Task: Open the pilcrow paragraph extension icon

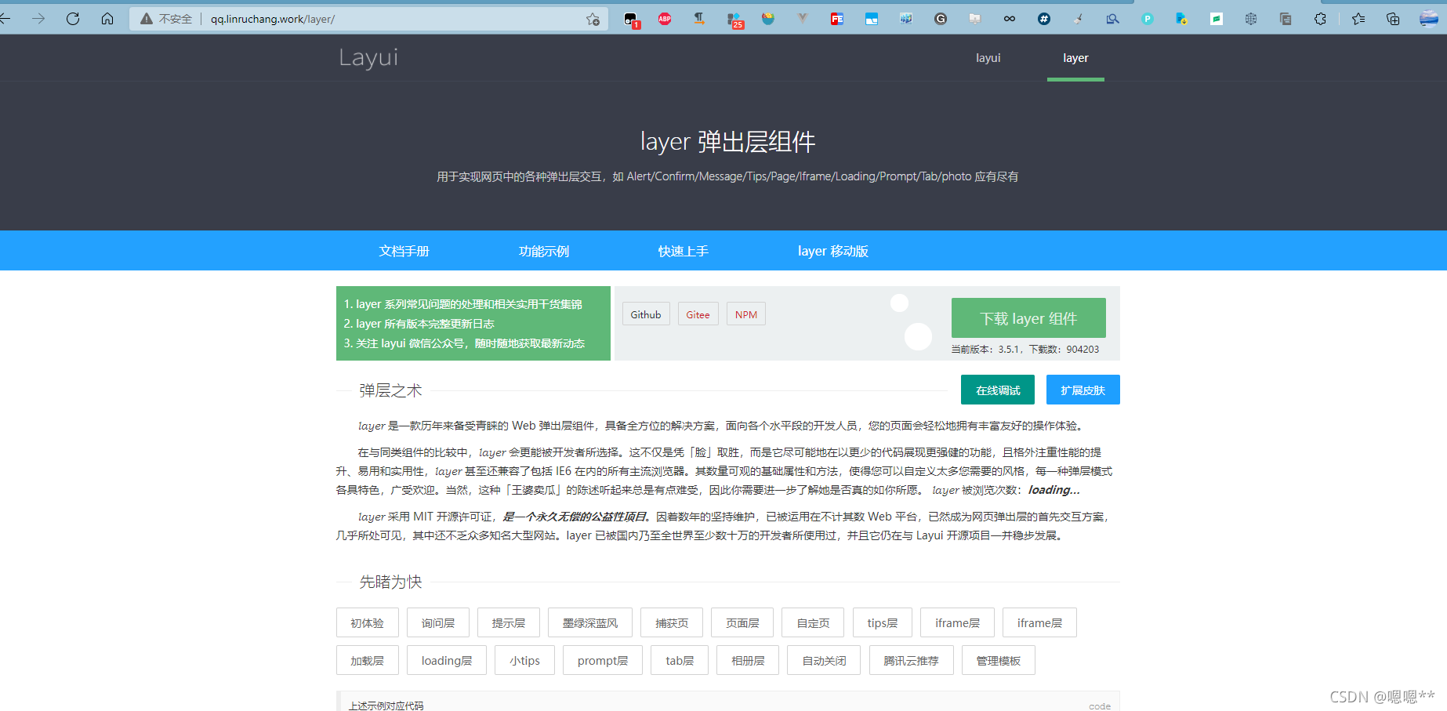Action: tap(698, 19)
